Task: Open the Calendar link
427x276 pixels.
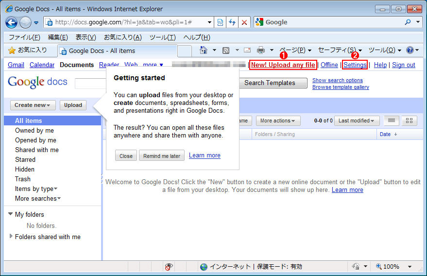Action: (x=42, y=65)
